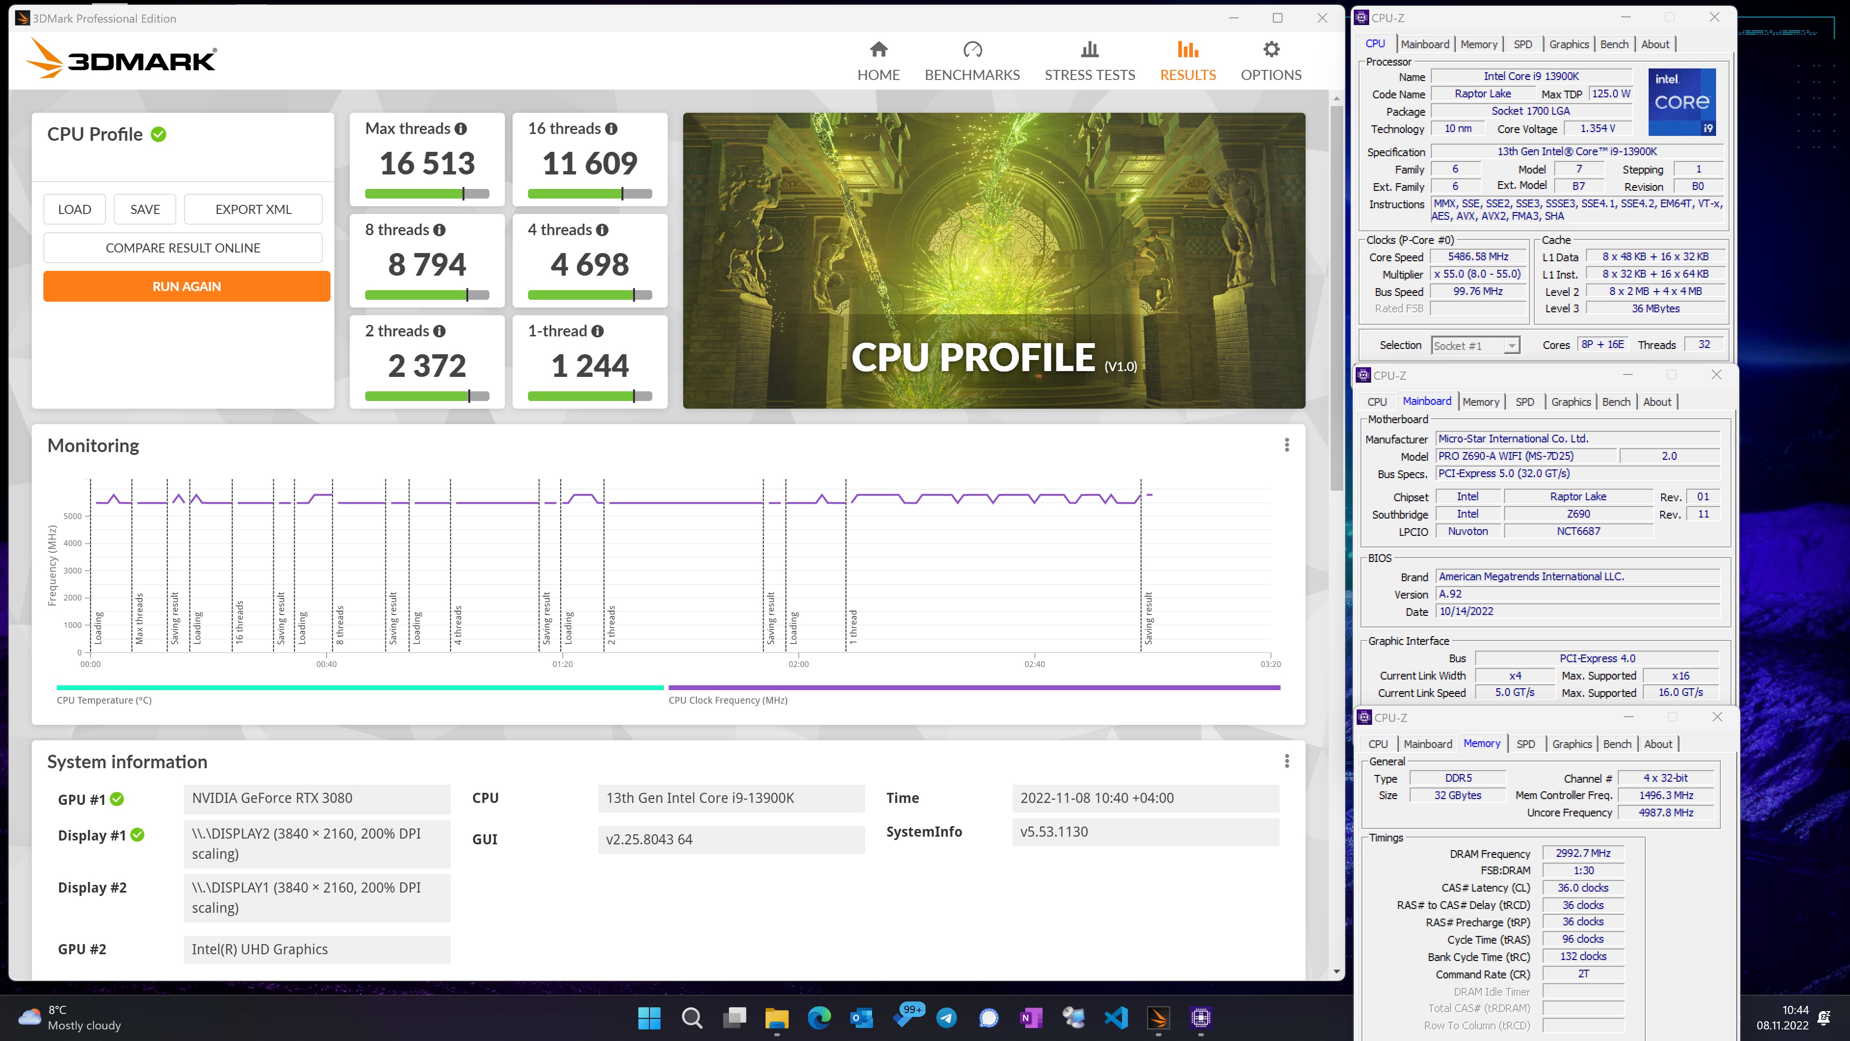Screen dimensions: 1850x1041
Task: Click the 1-thread info icon
Action: tap(597, 331)
